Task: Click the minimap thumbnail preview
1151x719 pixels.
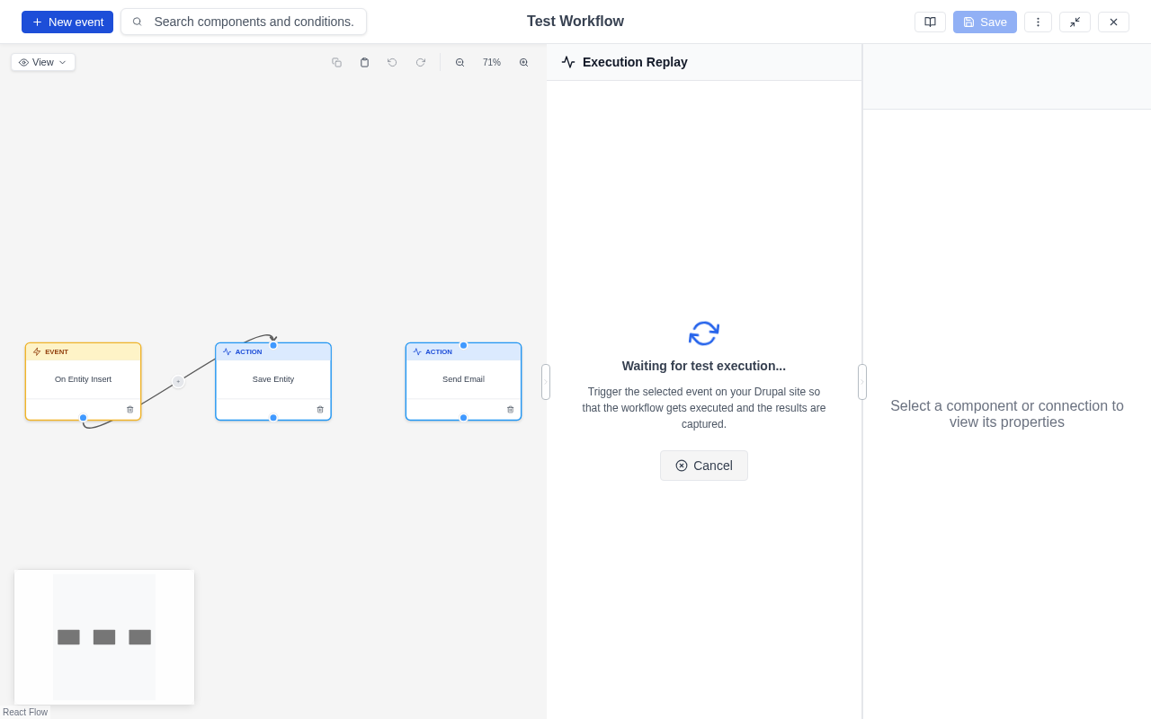Action: pos(103,636)
